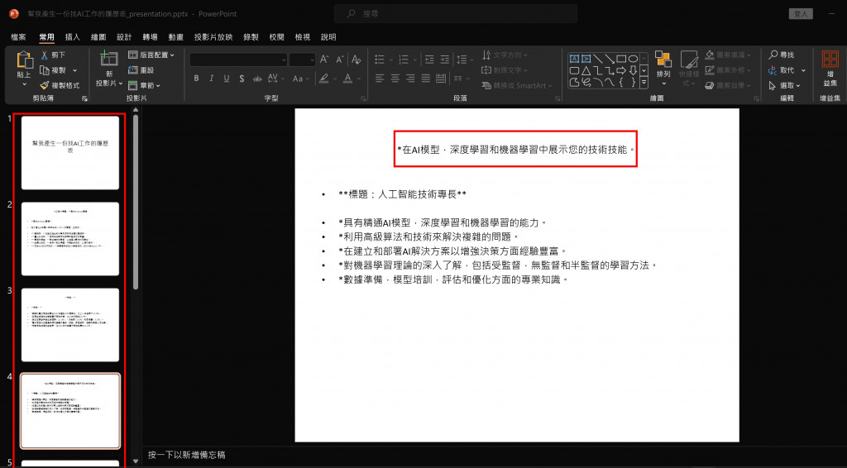Click the Increase Indent icon
The height and width of the screenshot is (468, 847).
(444, 60)
